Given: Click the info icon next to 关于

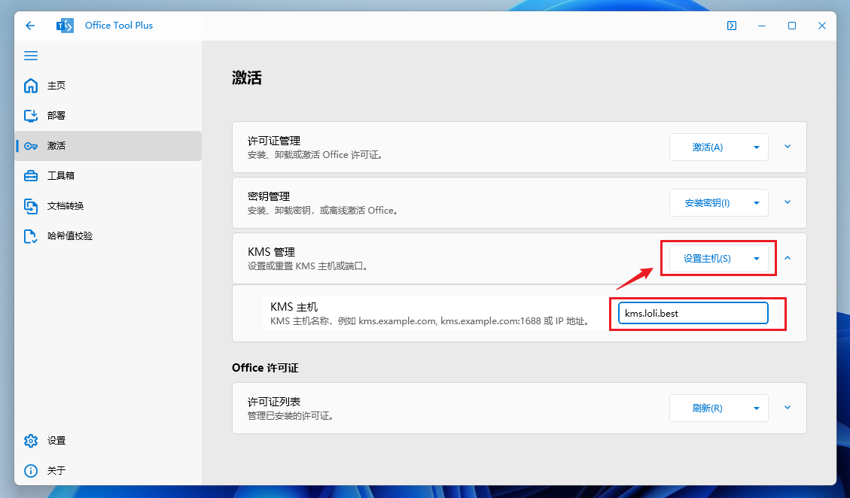Looking at the screenshot, I should tap(31, 470).
